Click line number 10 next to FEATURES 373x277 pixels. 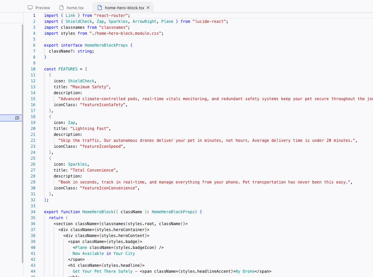[33, 69]
